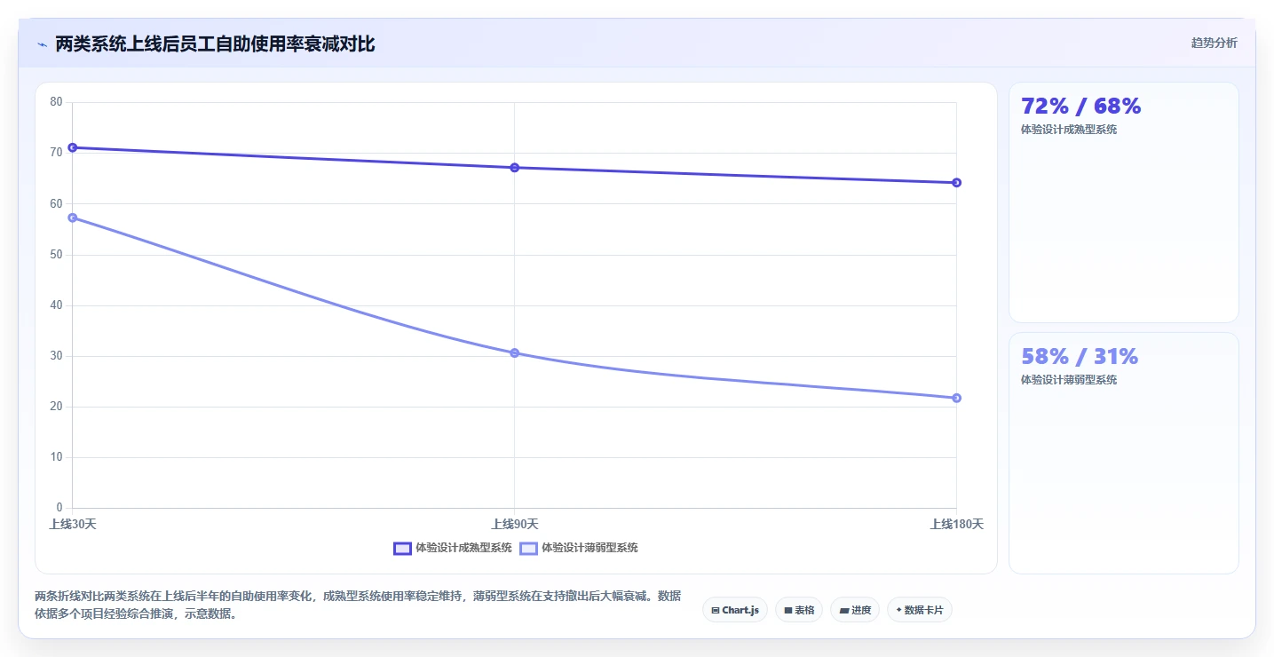This screenshot has width=1274, height=657.
Task: Click the 80 y-axis tick label
Action: (x=56, y=102)
